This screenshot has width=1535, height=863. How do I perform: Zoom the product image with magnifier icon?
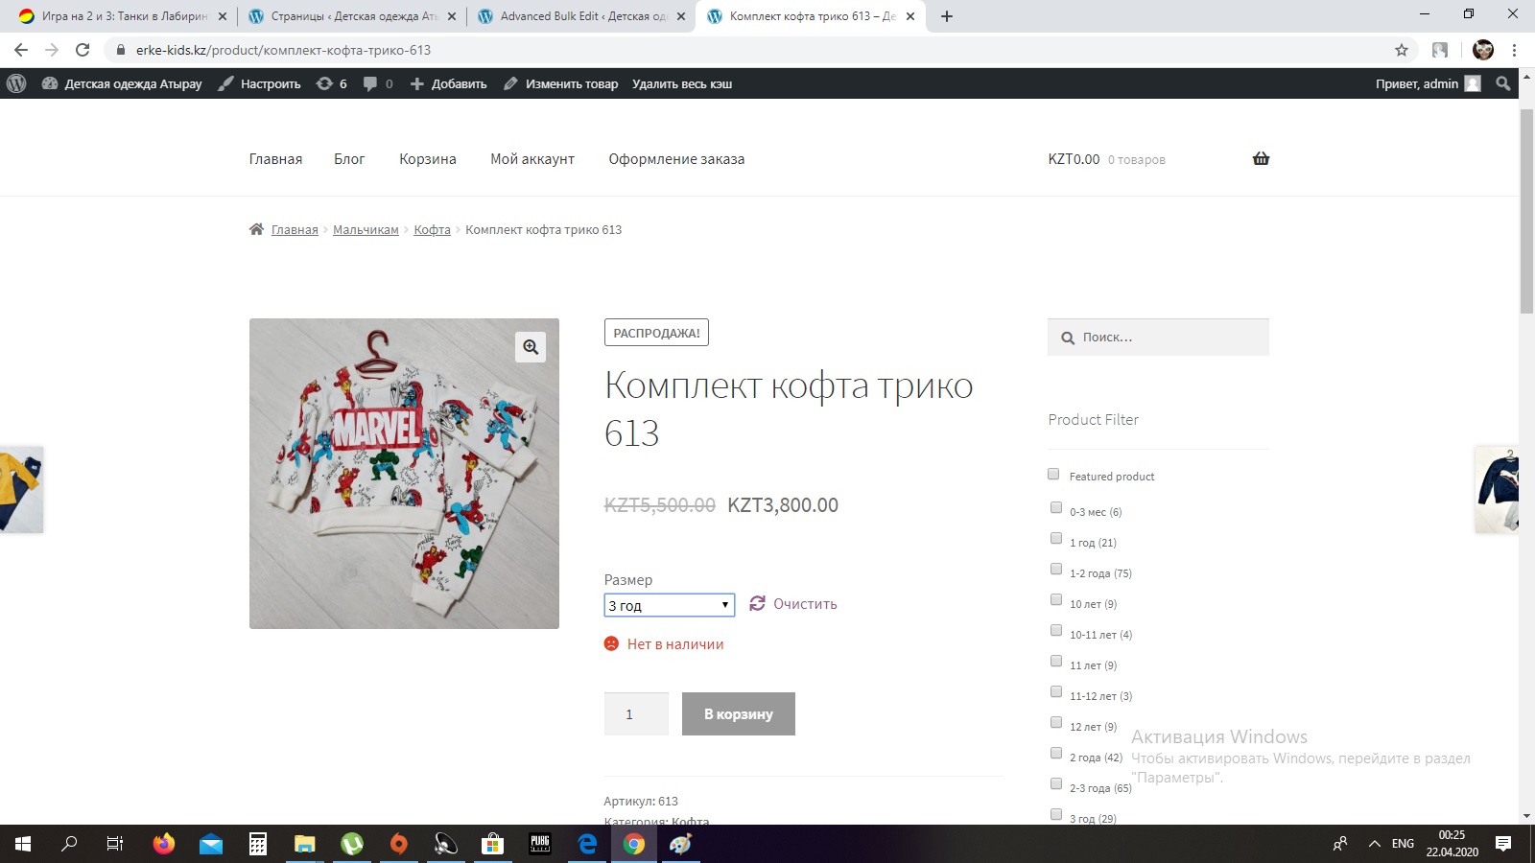point(531,347)
